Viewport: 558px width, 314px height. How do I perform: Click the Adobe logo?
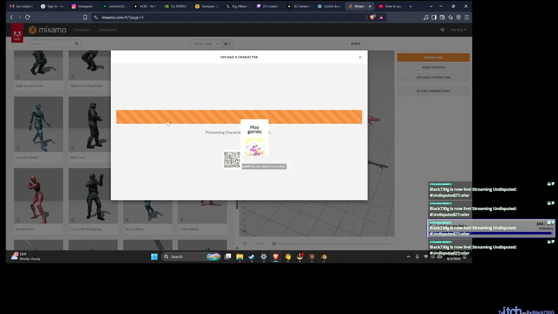(x=17, y=34)
